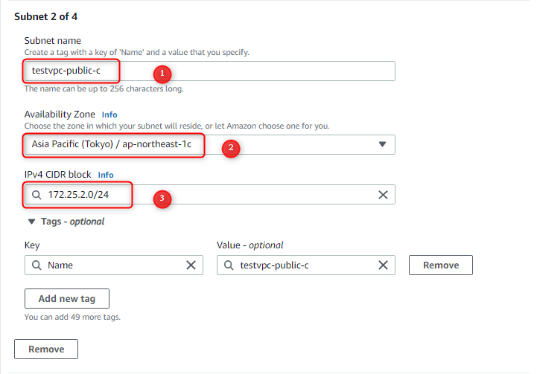
Task: Click the search icon in Key field
Action: [36, 265]
